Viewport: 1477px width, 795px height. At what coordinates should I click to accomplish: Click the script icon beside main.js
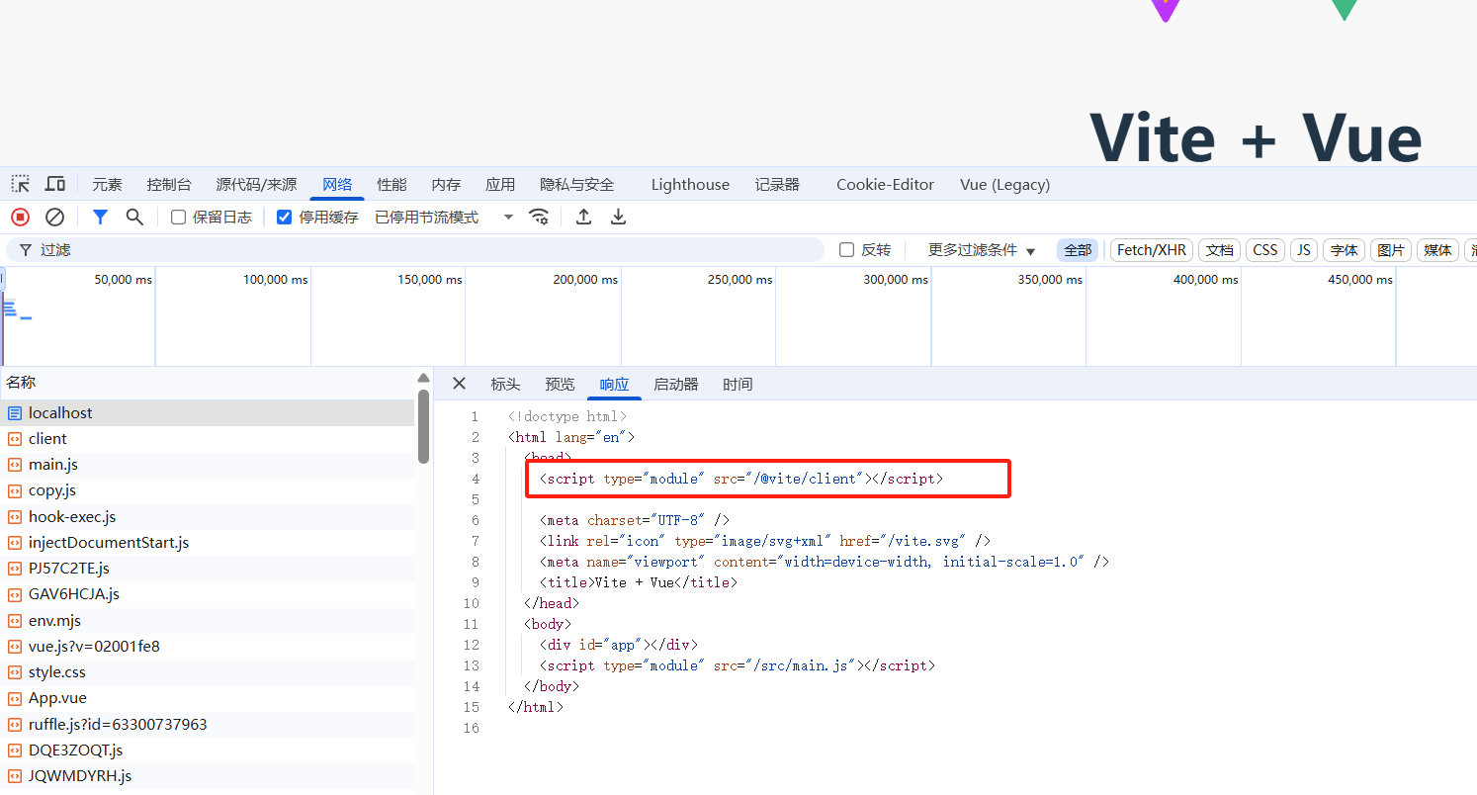pos(15,465)
